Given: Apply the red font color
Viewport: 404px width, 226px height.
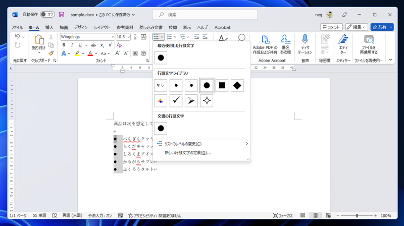Looking at the screenshot, I should click(90, 53).
